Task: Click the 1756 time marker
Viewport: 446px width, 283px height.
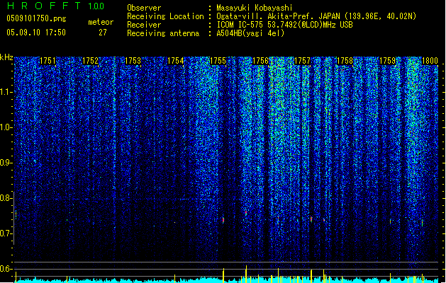Action: 260,61
